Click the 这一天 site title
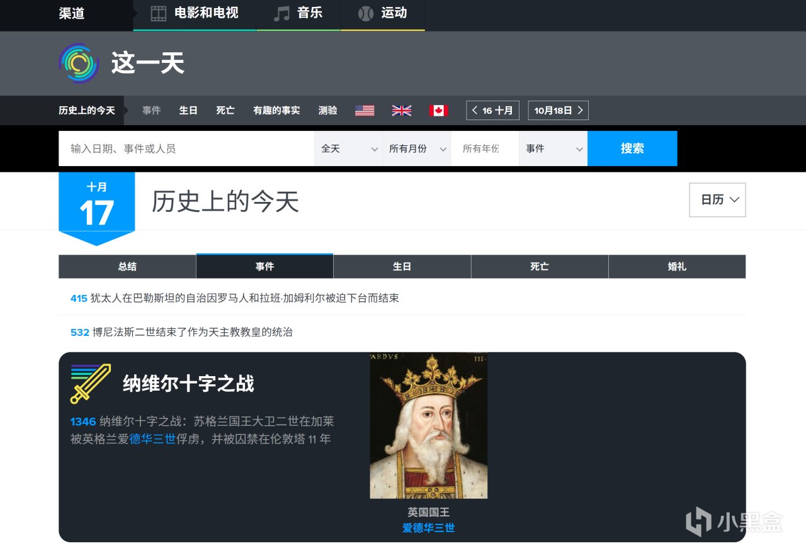 point(148,64)
